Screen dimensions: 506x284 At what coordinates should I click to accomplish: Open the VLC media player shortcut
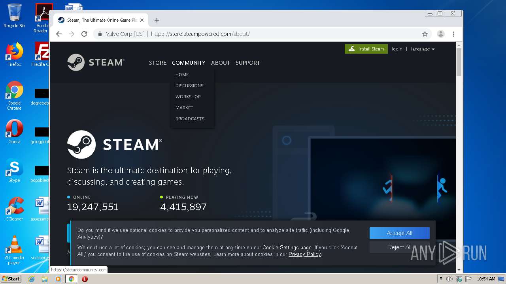(14, 250)
